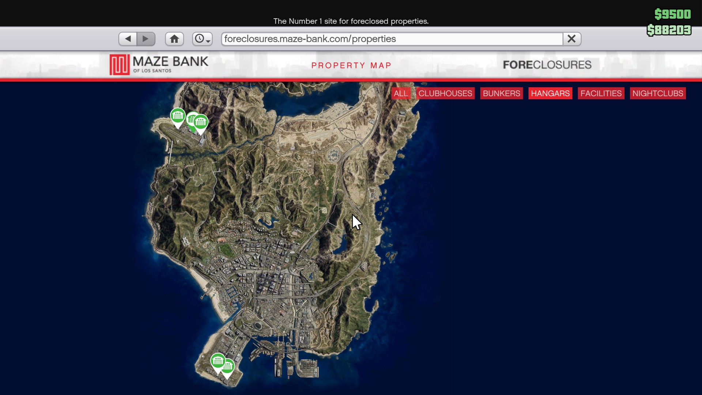Click the URL address bar
The width and height of the screenshot is (702, 395).
pyautogui.click(x=391, y=39)
